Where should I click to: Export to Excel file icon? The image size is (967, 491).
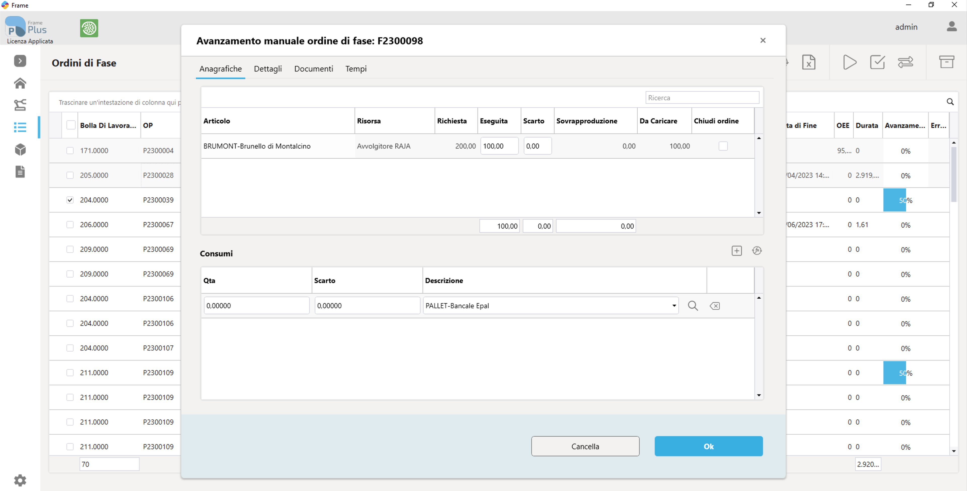coord(809,62)
